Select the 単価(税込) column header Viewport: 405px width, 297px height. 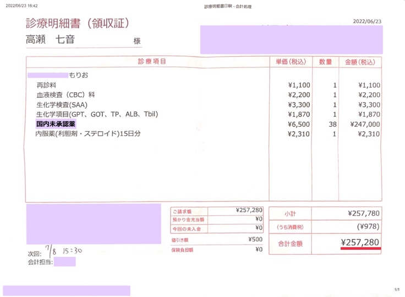pos(292,62)
